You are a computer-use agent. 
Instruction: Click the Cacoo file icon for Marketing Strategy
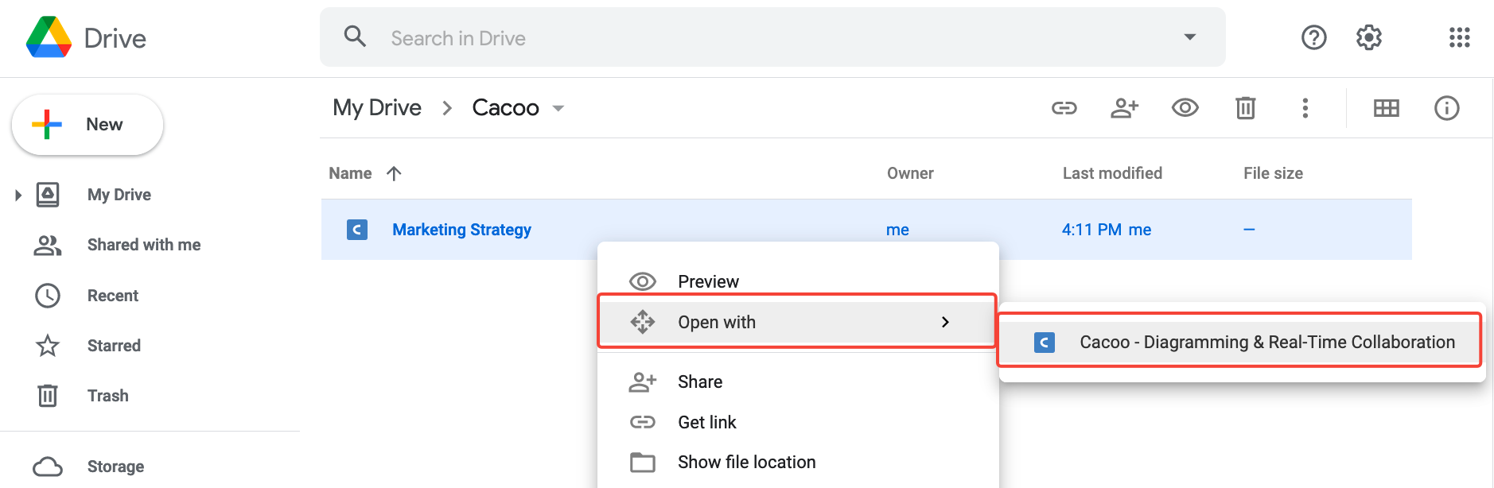357,230
